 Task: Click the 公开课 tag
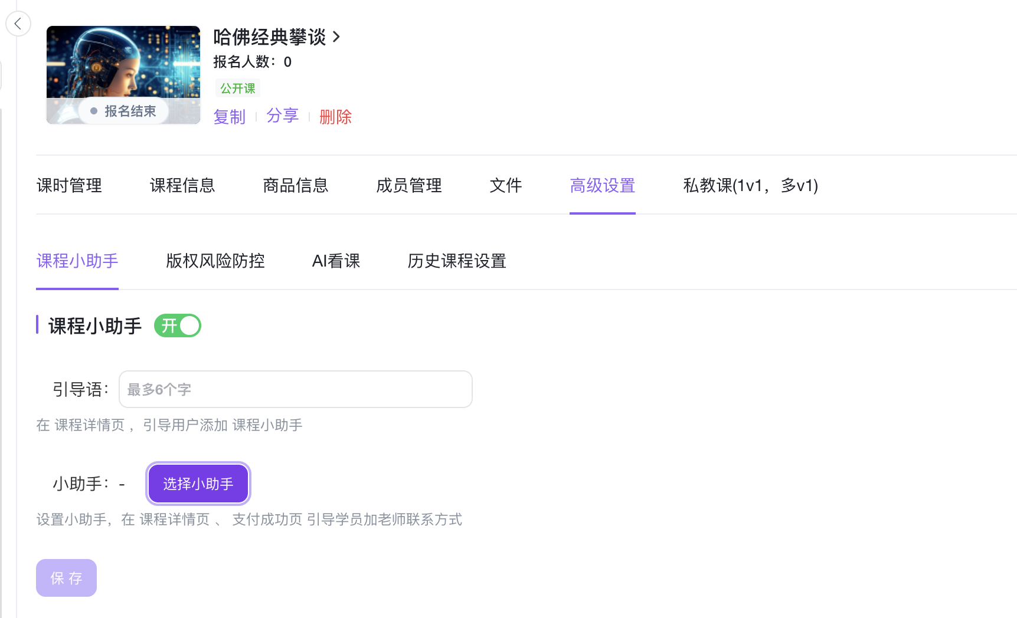(238, 88)
